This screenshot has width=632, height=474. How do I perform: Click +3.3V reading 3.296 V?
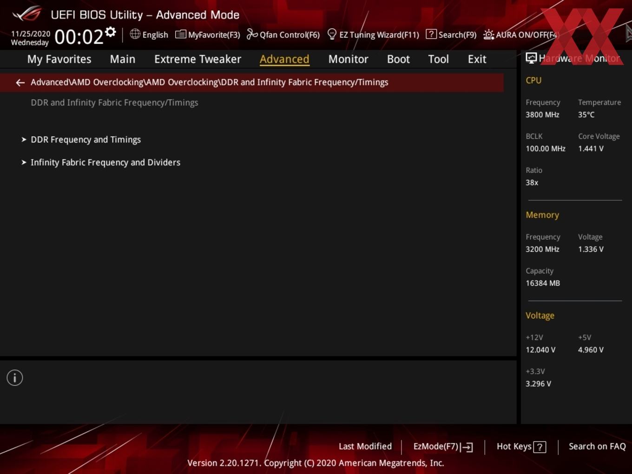coord(538,384)
